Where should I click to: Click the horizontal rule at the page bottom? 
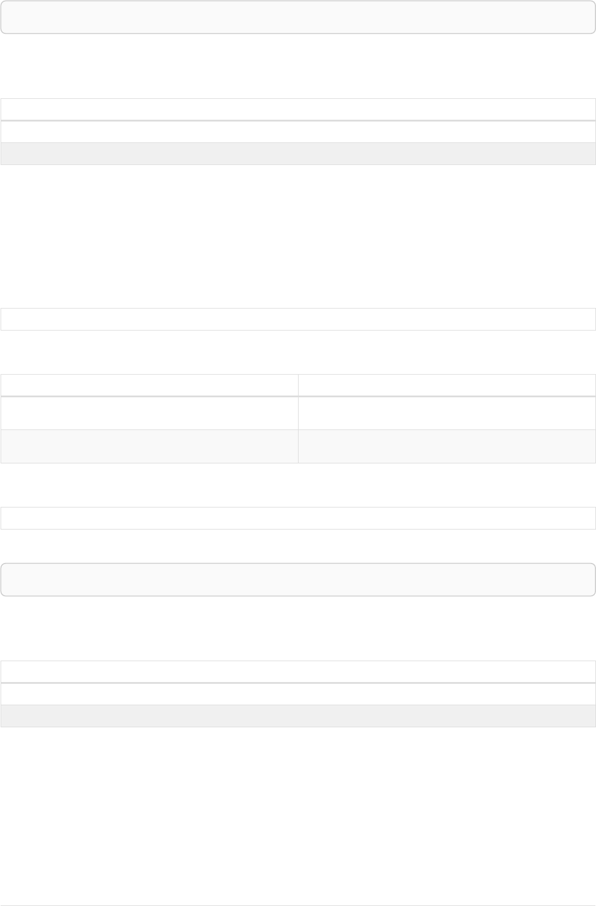298,905
